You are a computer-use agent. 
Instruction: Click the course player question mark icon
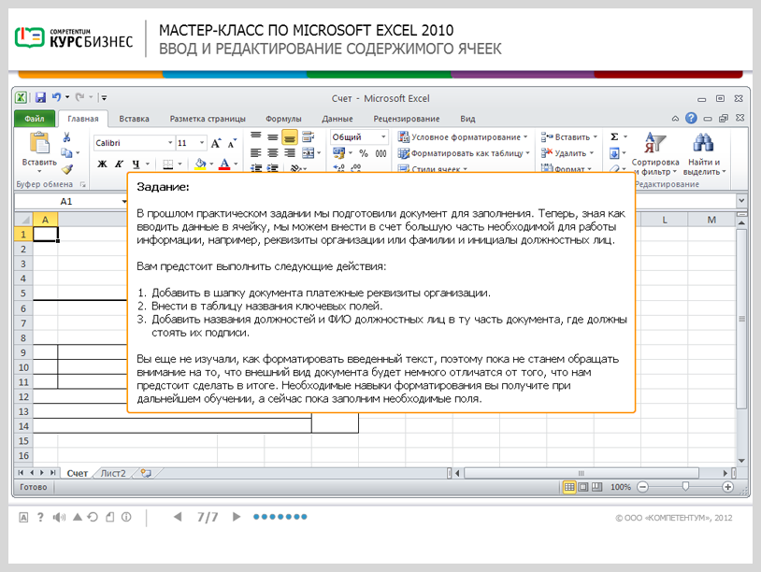pos(40,517)
